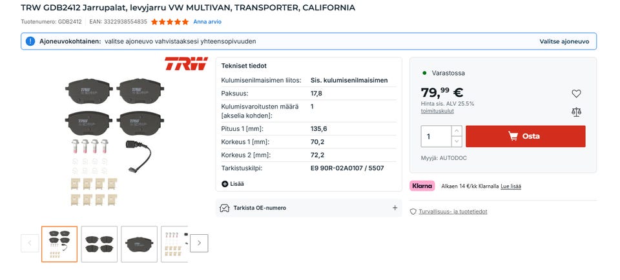
Task: Click the car check icon by Tarkista OE-numero
Action: pos(225,208)
